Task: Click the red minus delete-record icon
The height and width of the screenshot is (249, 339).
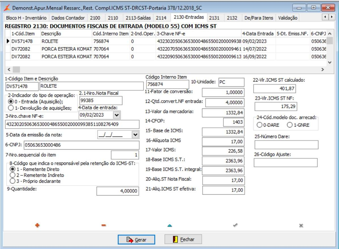Action: click(x=103, y=225)
